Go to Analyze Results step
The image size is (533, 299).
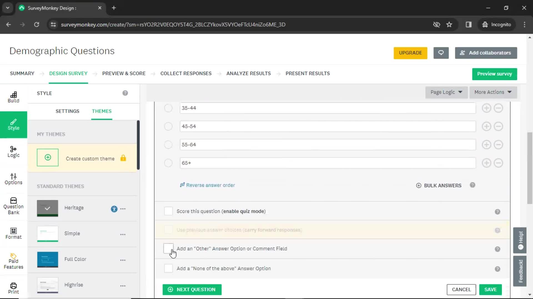pos(248,73)
